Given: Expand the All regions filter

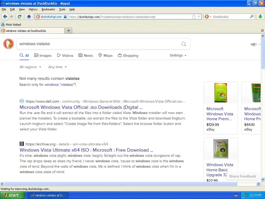Looking at the screenshot, I should tap(30, 67).
